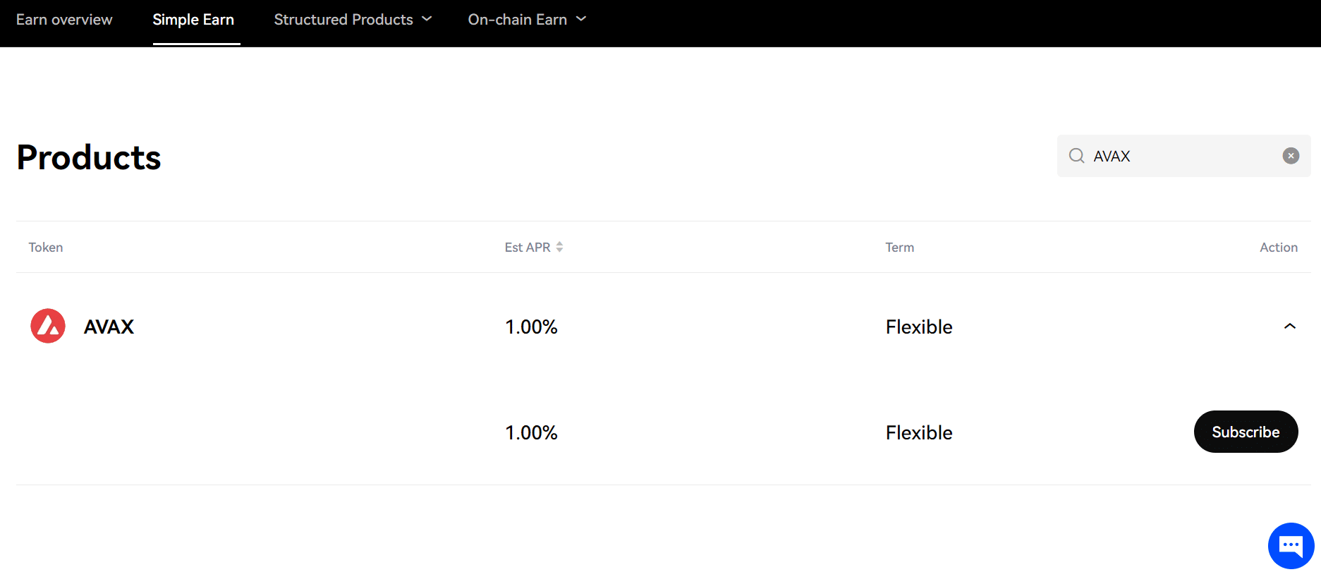Click the AVAX token name
The width and height of the screenshot is (1321, 572).
pyautogui.click(x=109, y=327)
